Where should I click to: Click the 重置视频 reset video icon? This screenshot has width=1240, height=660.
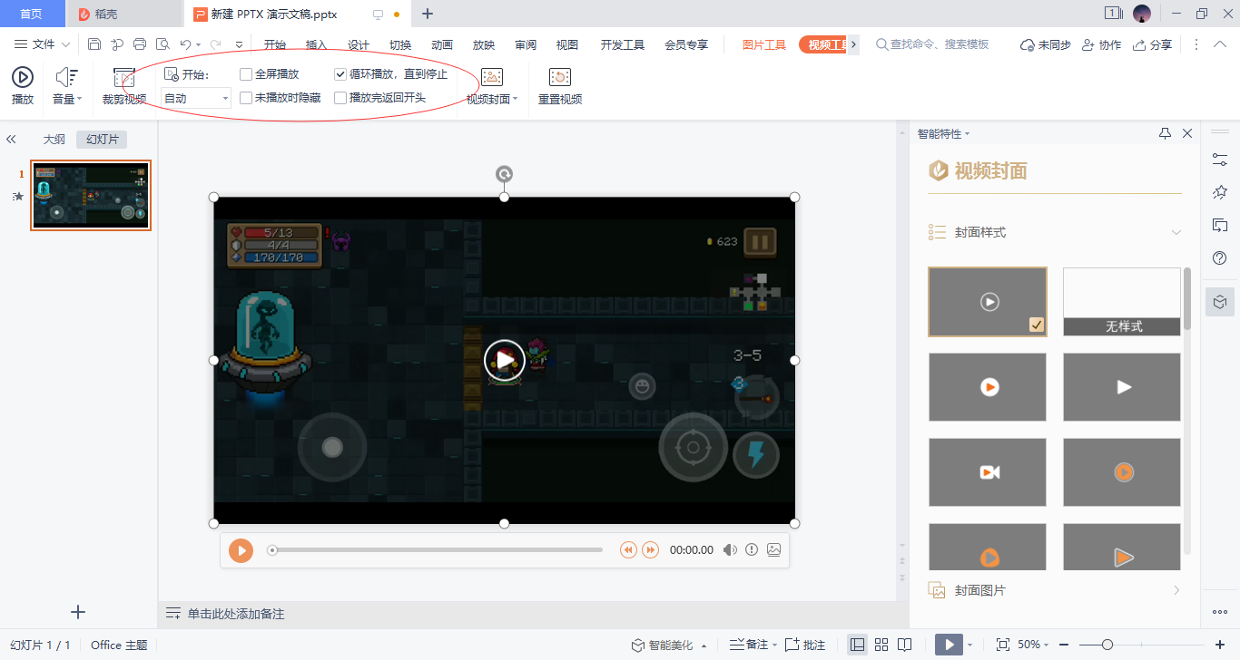pos(560,78)
